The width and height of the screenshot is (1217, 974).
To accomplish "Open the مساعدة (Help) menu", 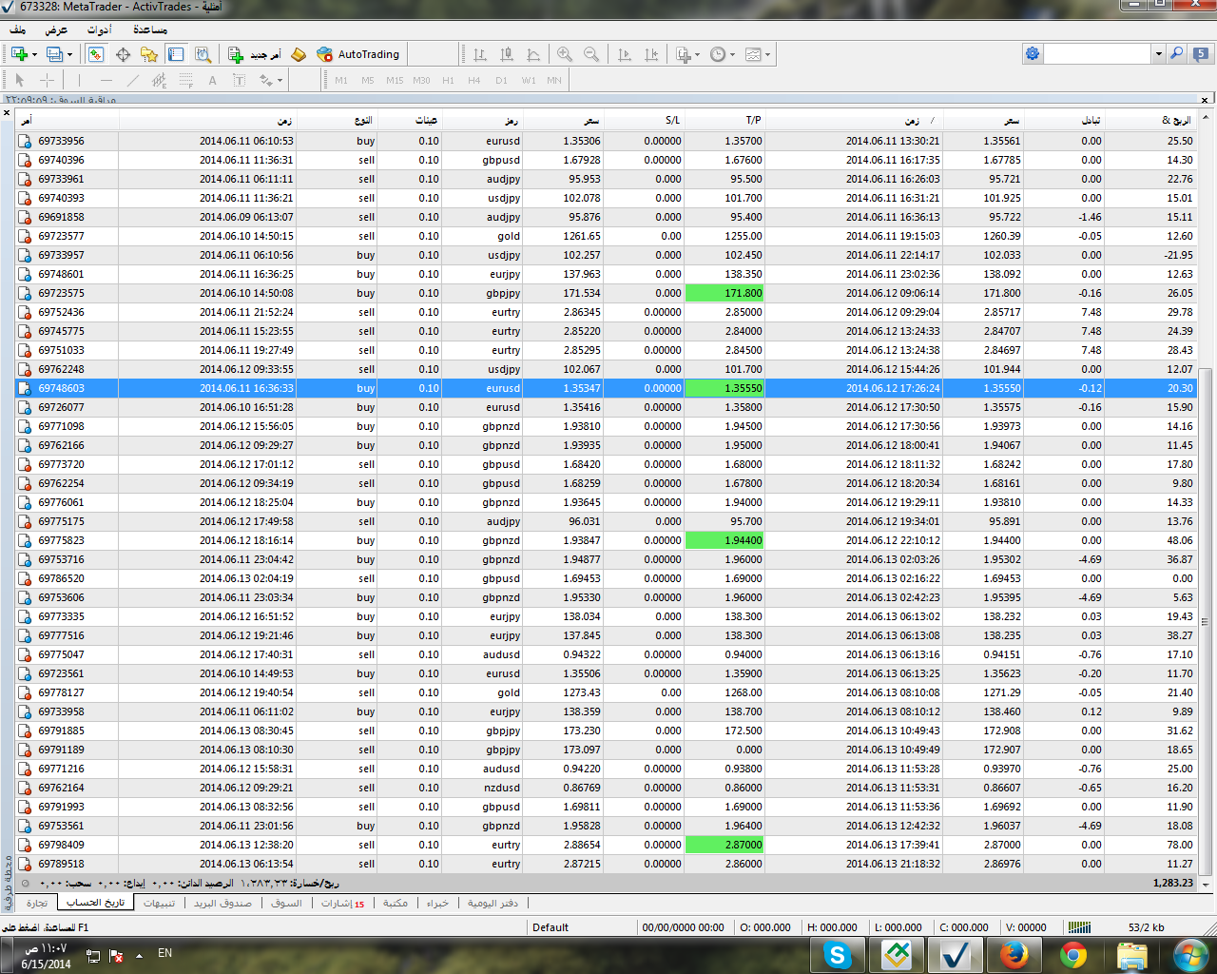I will [x=150, y=29].
